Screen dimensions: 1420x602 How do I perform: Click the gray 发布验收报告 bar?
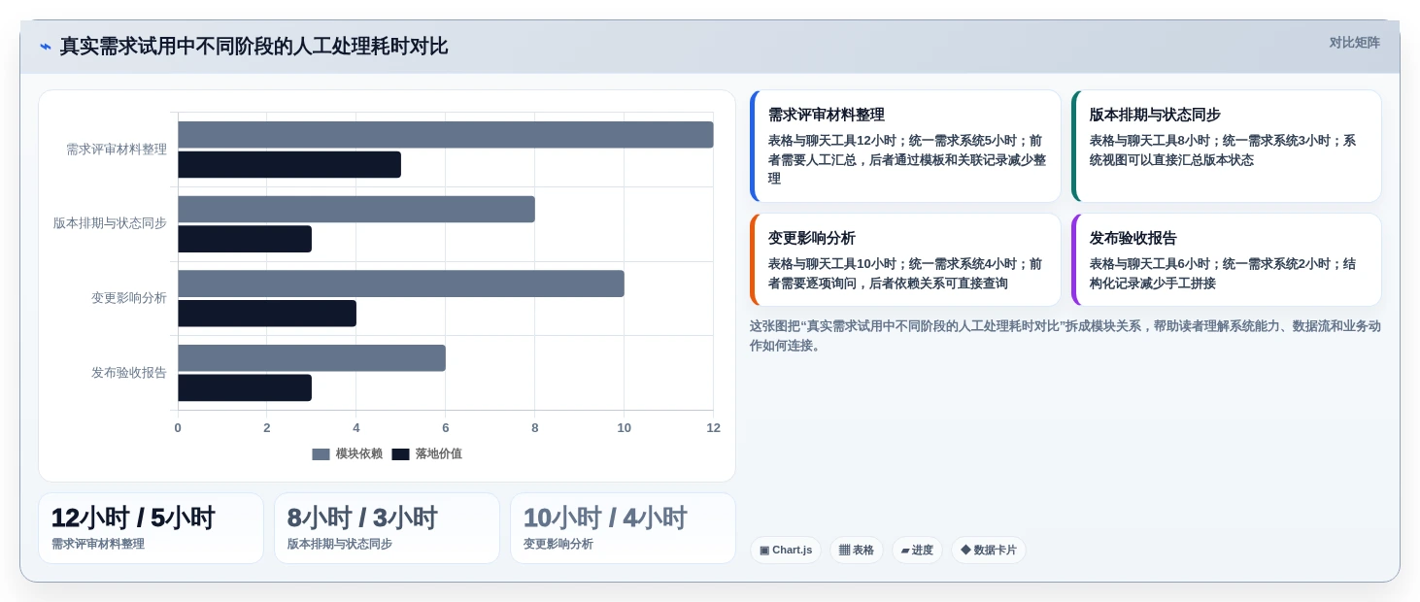click(312, 357)
